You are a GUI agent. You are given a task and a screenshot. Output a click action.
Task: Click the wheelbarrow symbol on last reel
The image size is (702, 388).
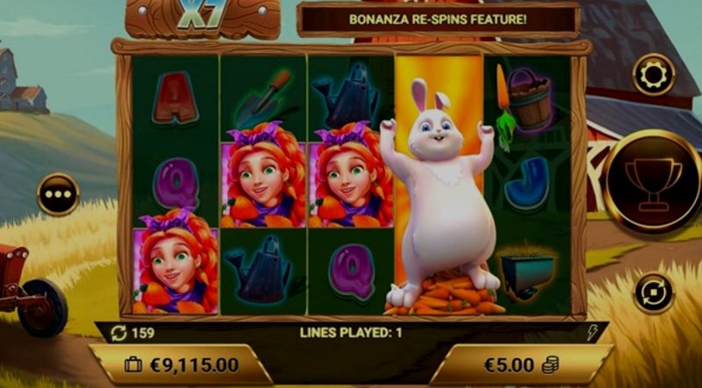[526, 272]
